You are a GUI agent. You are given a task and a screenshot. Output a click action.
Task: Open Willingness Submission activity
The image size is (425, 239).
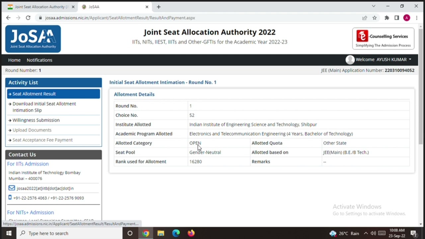pos(36,120)
